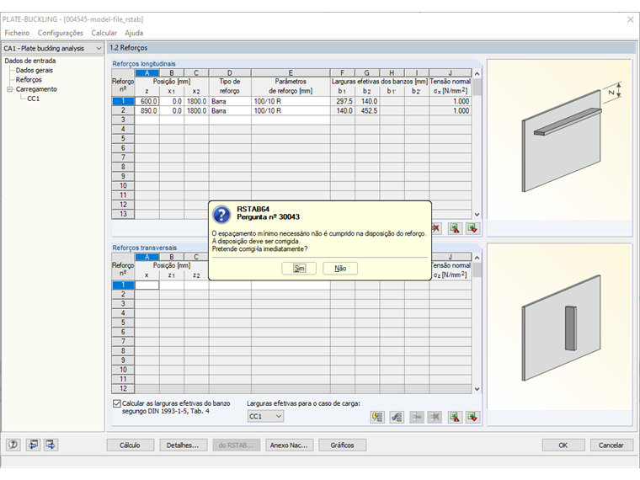Image resolution: width=640 pixels, height=480 pixels.
Task: Click the Cancelar button
Action: (611, 445)
